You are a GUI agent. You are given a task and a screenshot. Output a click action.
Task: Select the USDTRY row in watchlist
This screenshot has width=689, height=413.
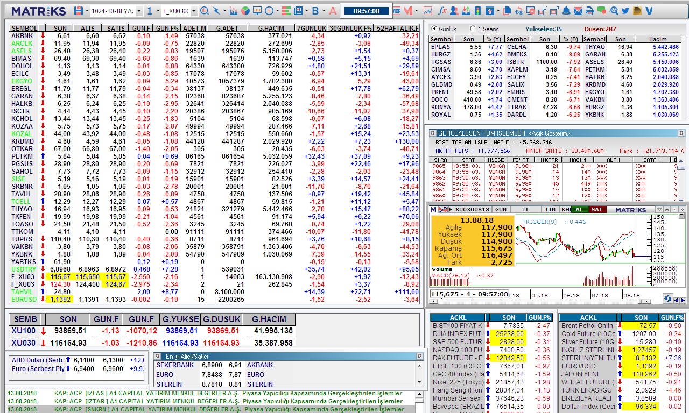[214, 269]
